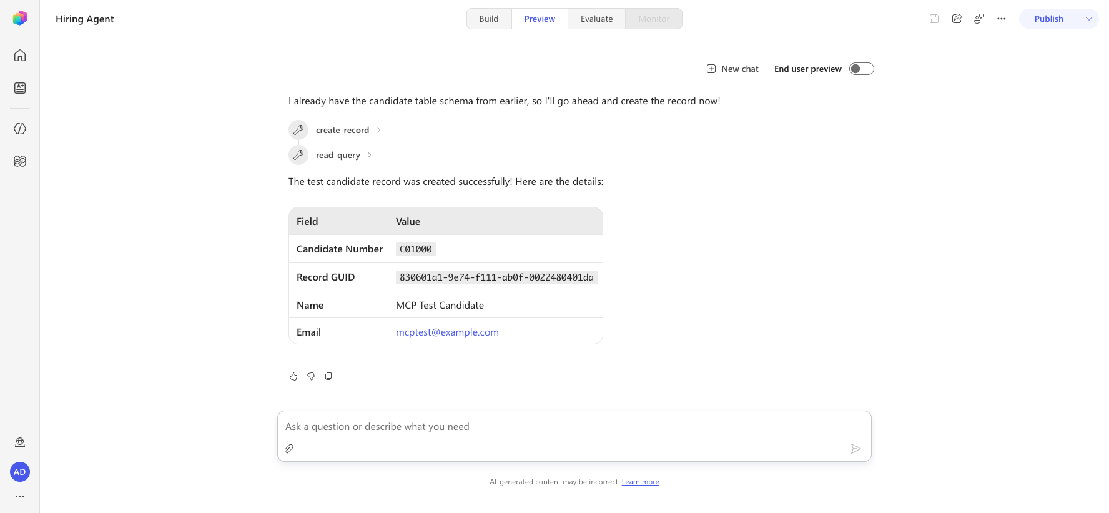Open the tools icon in left sidebar
1109x513 pixels.
click(20, 129)
